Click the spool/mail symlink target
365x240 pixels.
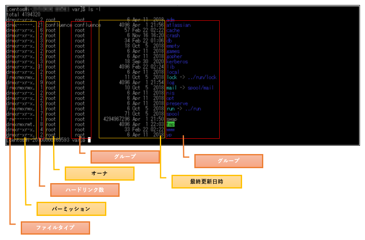click(x=201, y=88)
